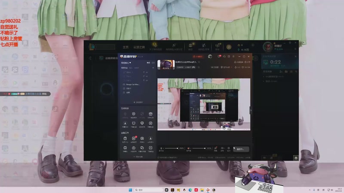344x193 pixels.
Task: Click the summoner profile avatar in League
Action: [267, 47]
